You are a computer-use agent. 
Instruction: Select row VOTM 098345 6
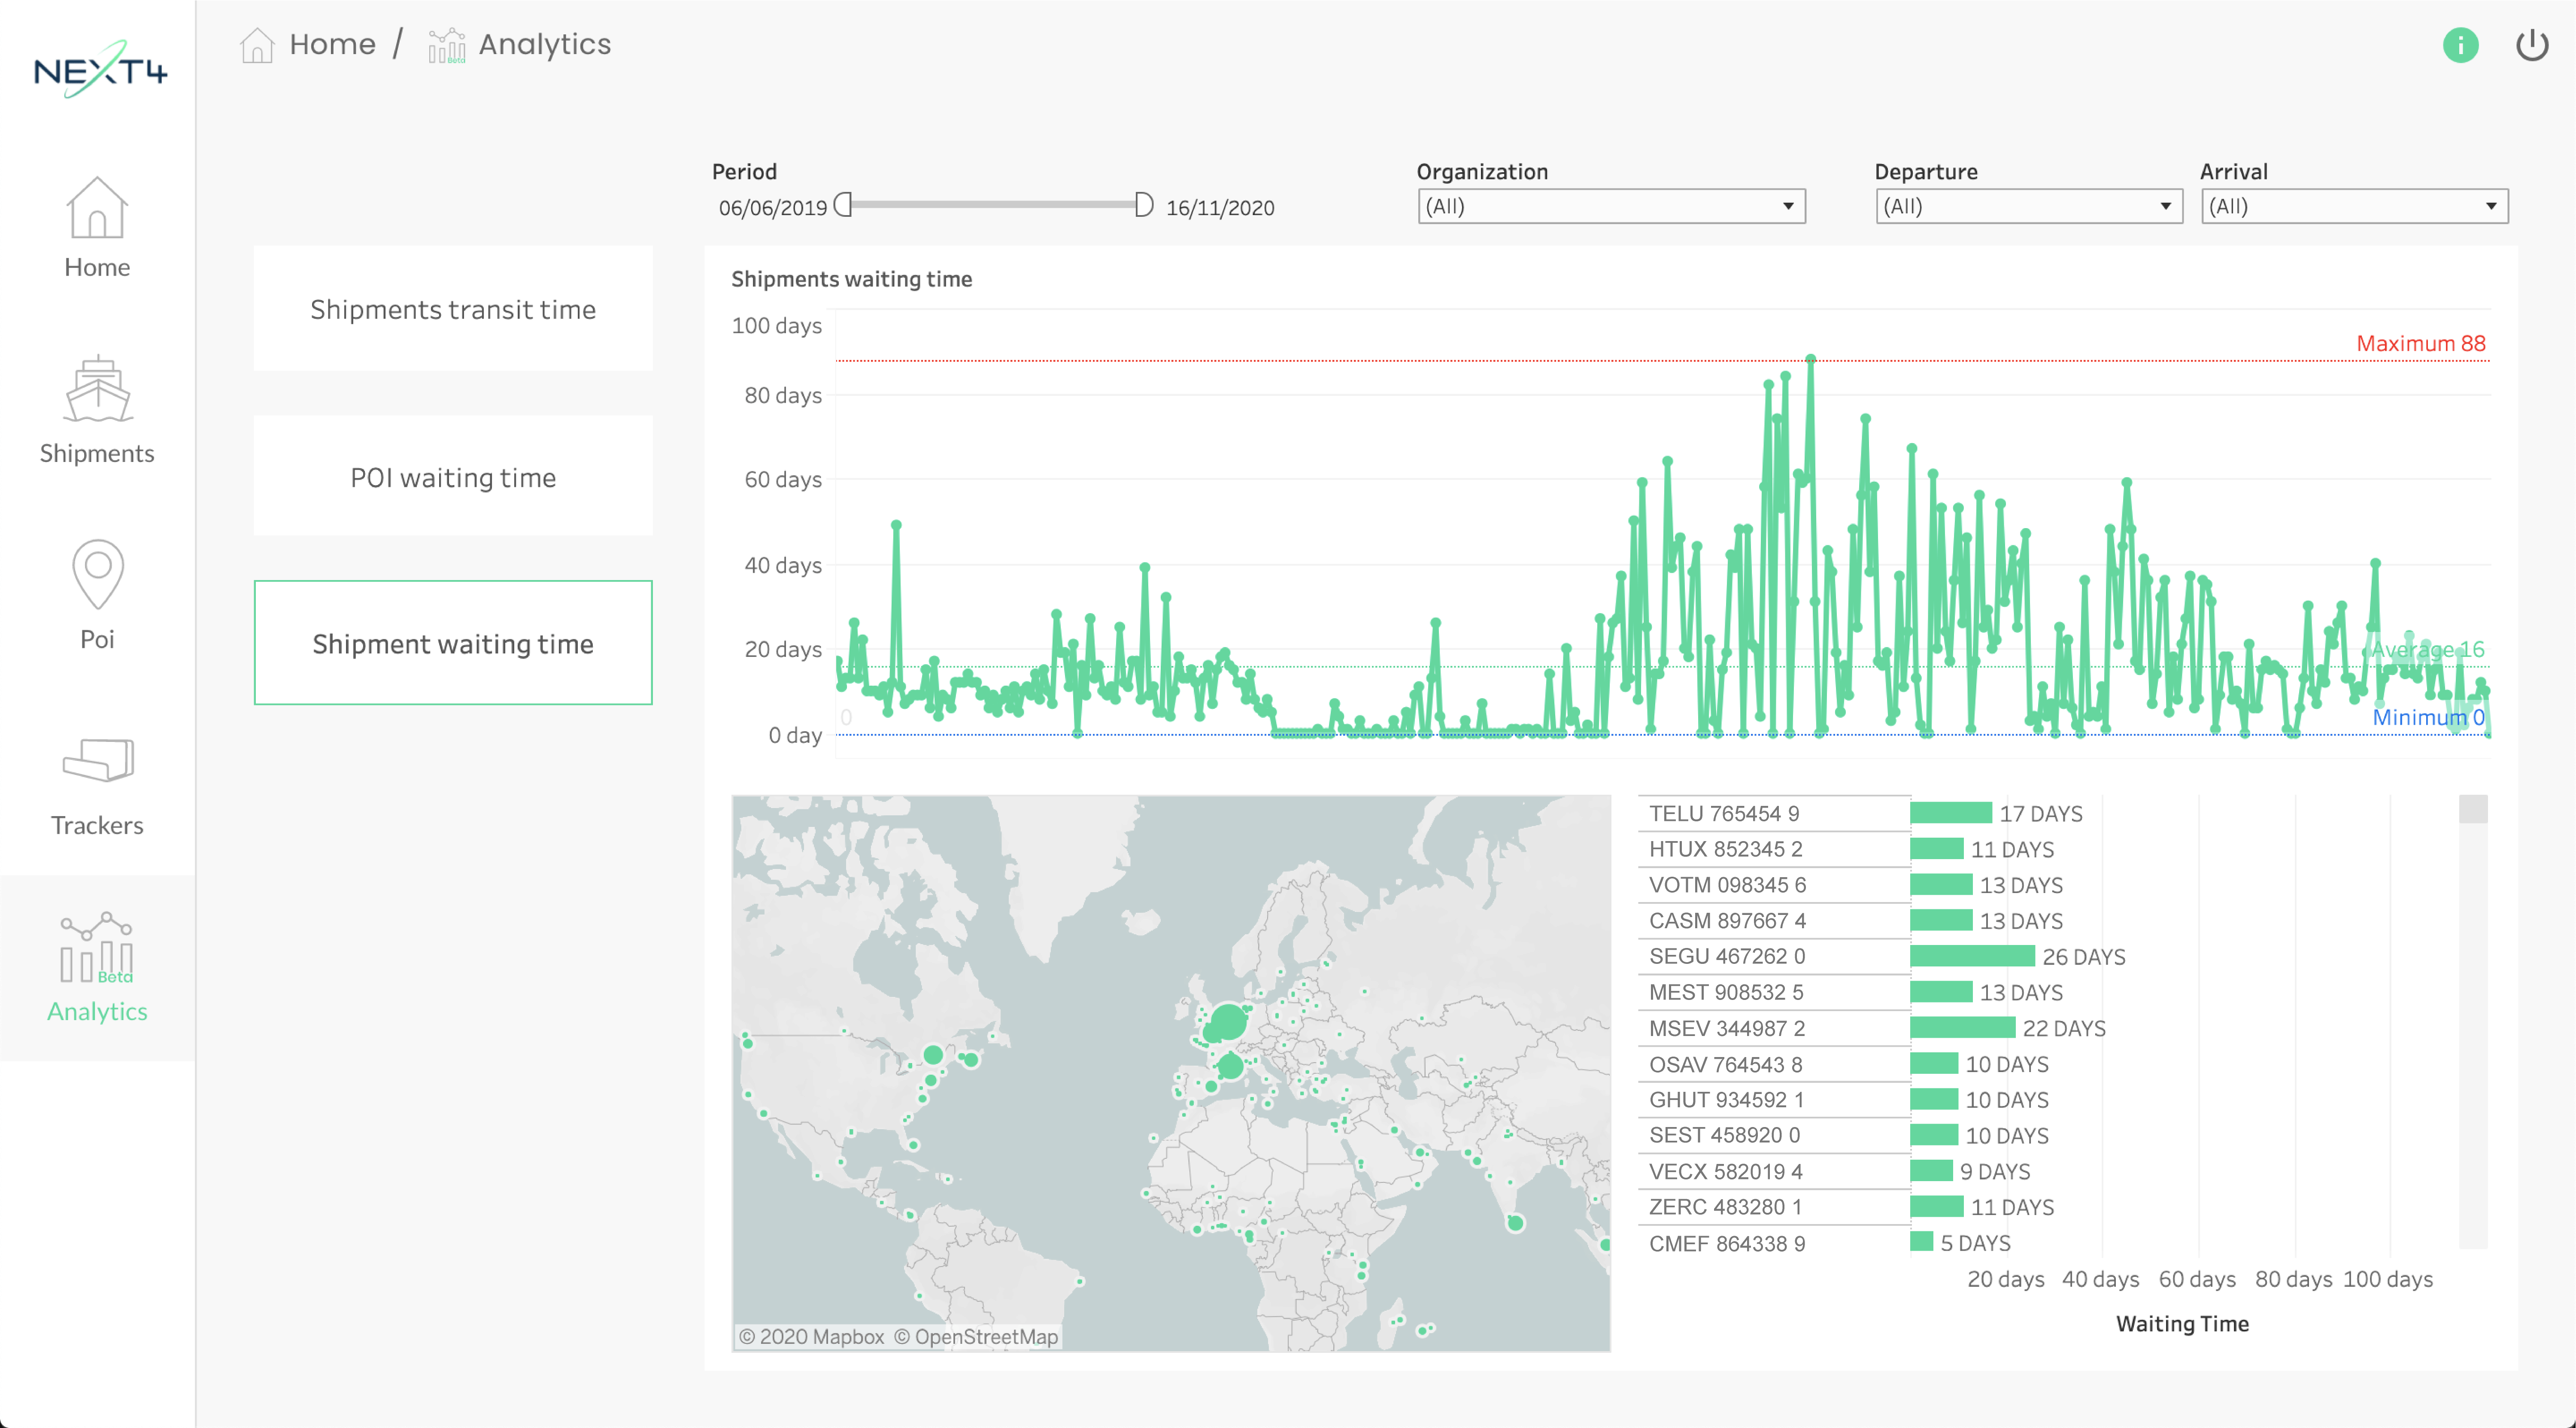pos(1774,885)
